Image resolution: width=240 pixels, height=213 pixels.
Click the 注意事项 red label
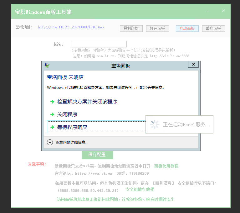pos(37,164)
